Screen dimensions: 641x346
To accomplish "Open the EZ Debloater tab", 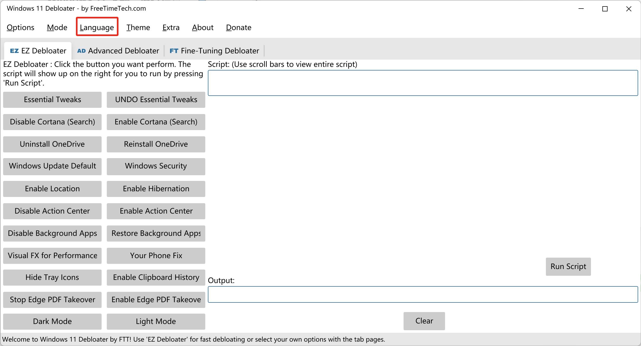I will [x=38, y=51].
